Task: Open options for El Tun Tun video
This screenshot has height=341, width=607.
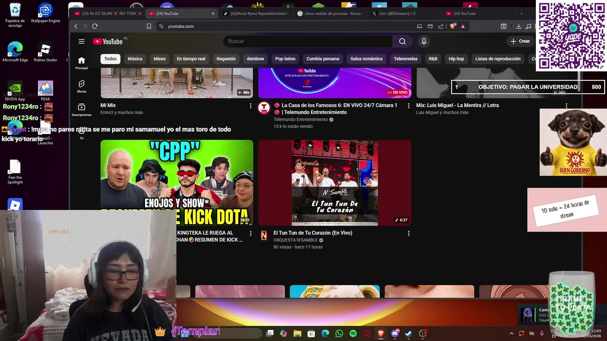Action: [408, 233]
